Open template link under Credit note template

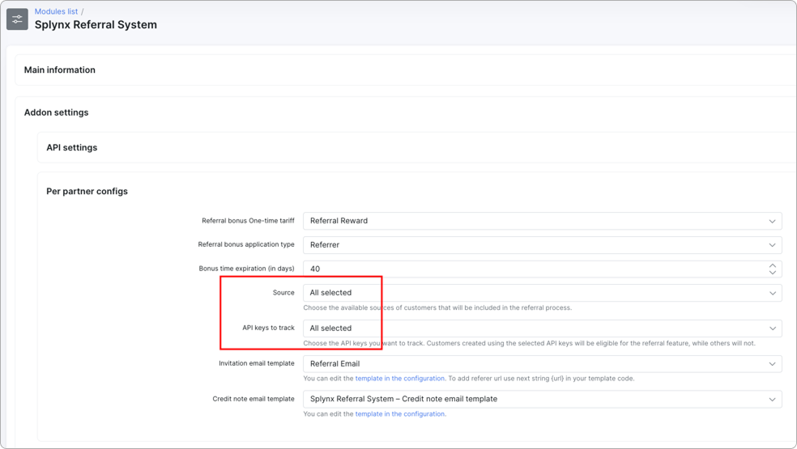[x=399, y=414]
